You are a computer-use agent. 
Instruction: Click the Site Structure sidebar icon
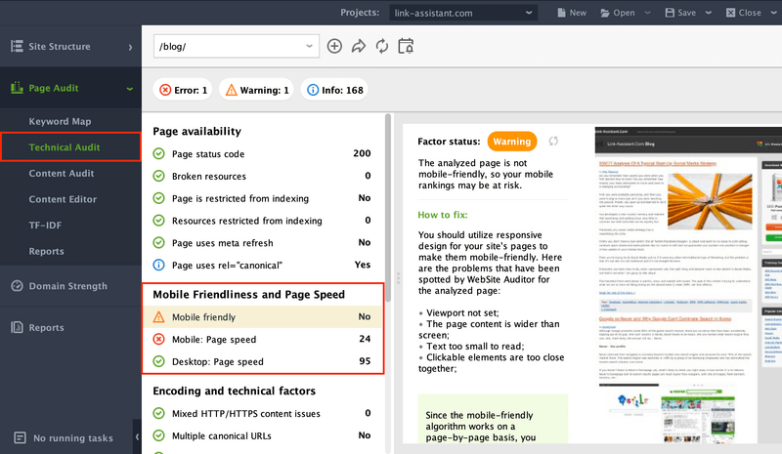coord(17,47)
